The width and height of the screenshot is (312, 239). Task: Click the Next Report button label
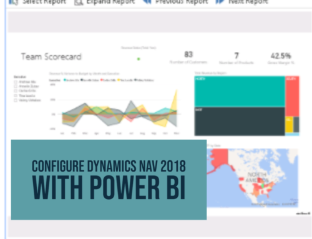click(248, 2)
